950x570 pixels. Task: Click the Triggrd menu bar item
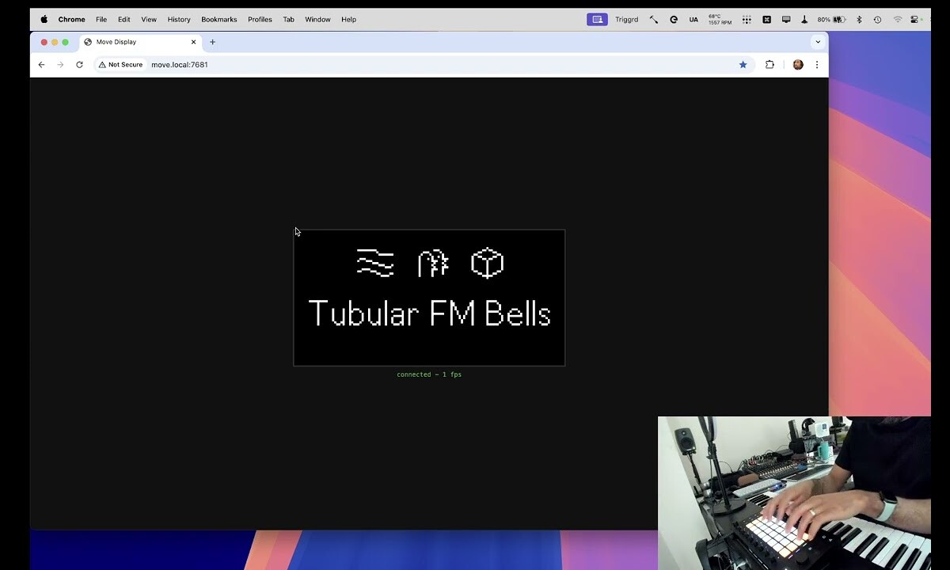pyautogui.click(x=626, y=20)
